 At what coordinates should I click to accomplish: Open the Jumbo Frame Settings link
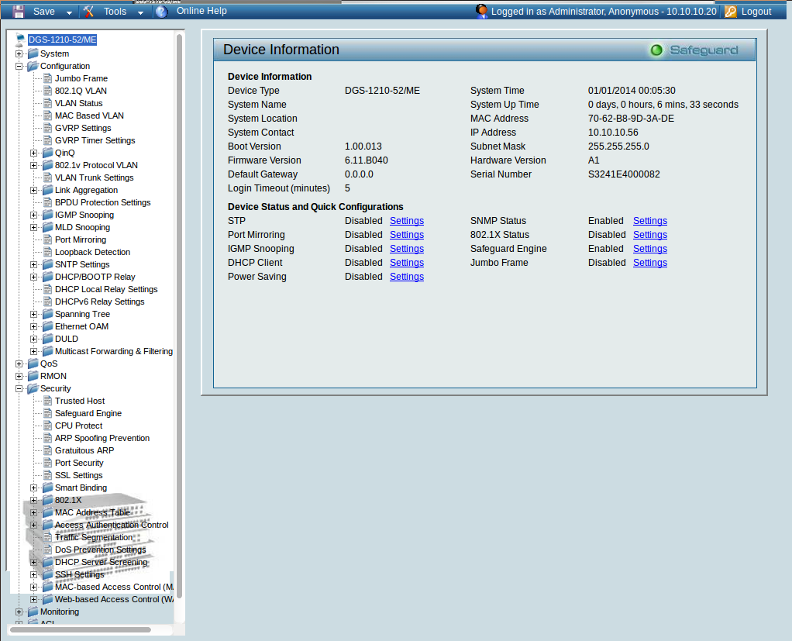click(x=649, y=263)
